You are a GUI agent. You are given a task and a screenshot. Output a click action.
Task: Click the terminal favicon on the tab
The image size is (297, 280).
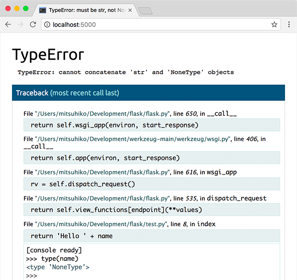43,9
